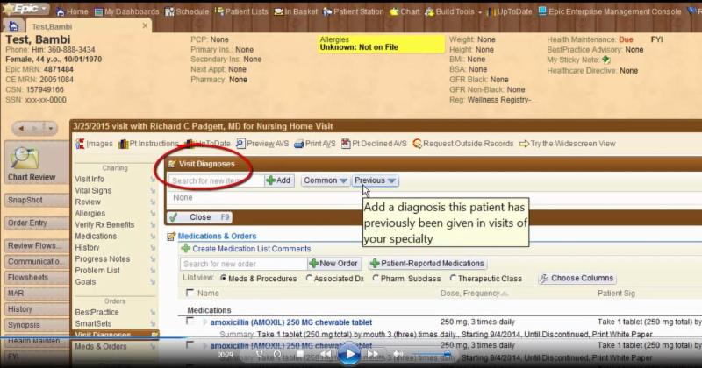
Task: Select Meds & Procedures list view
Action: click(259, 279)
